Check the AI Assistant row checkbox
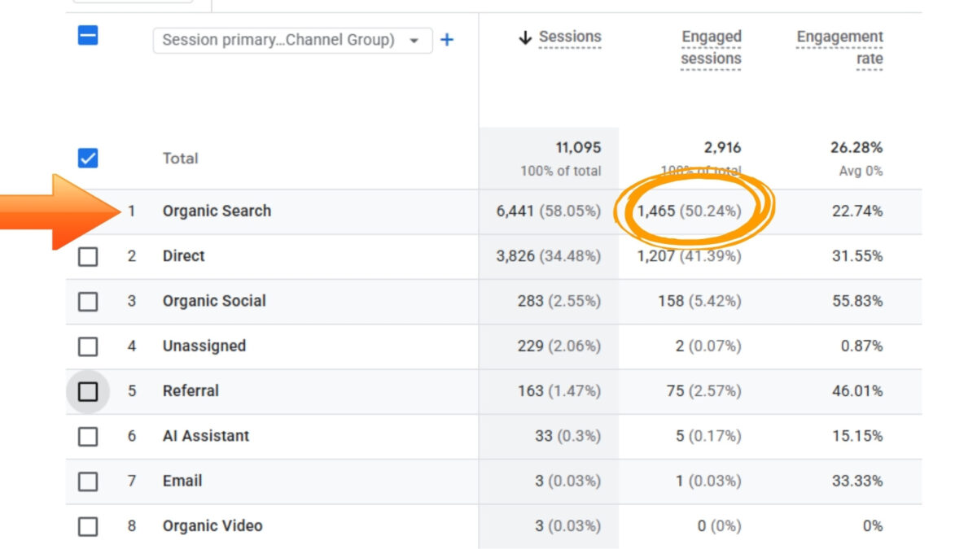The image size is (977, 549). click(88, 437)
